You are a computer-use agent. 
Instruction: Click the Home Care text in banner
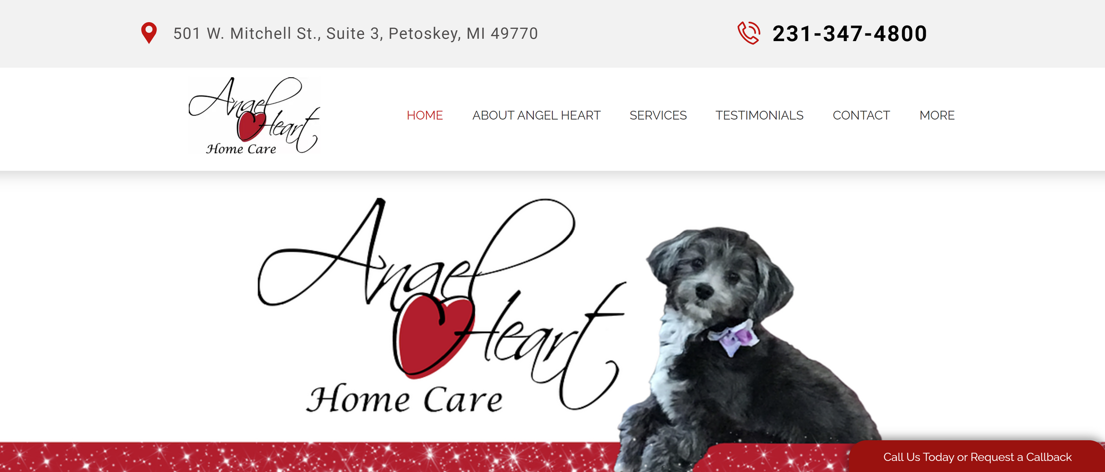[404, 399]
